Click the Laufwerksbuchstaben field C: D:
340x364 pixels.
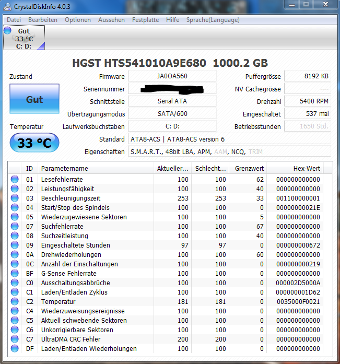[172, 126]
